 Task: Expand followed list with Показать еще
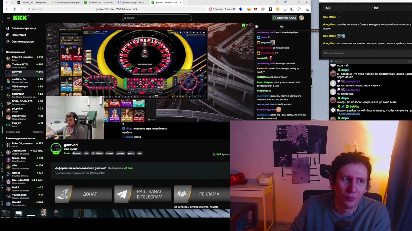point(13,132)
